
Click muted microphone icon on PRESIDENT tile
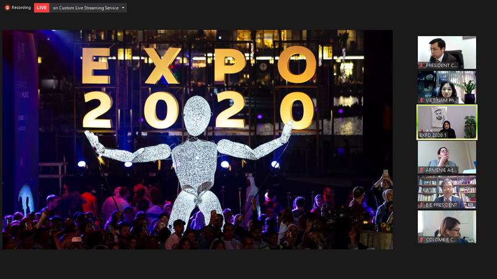(422, 66)
